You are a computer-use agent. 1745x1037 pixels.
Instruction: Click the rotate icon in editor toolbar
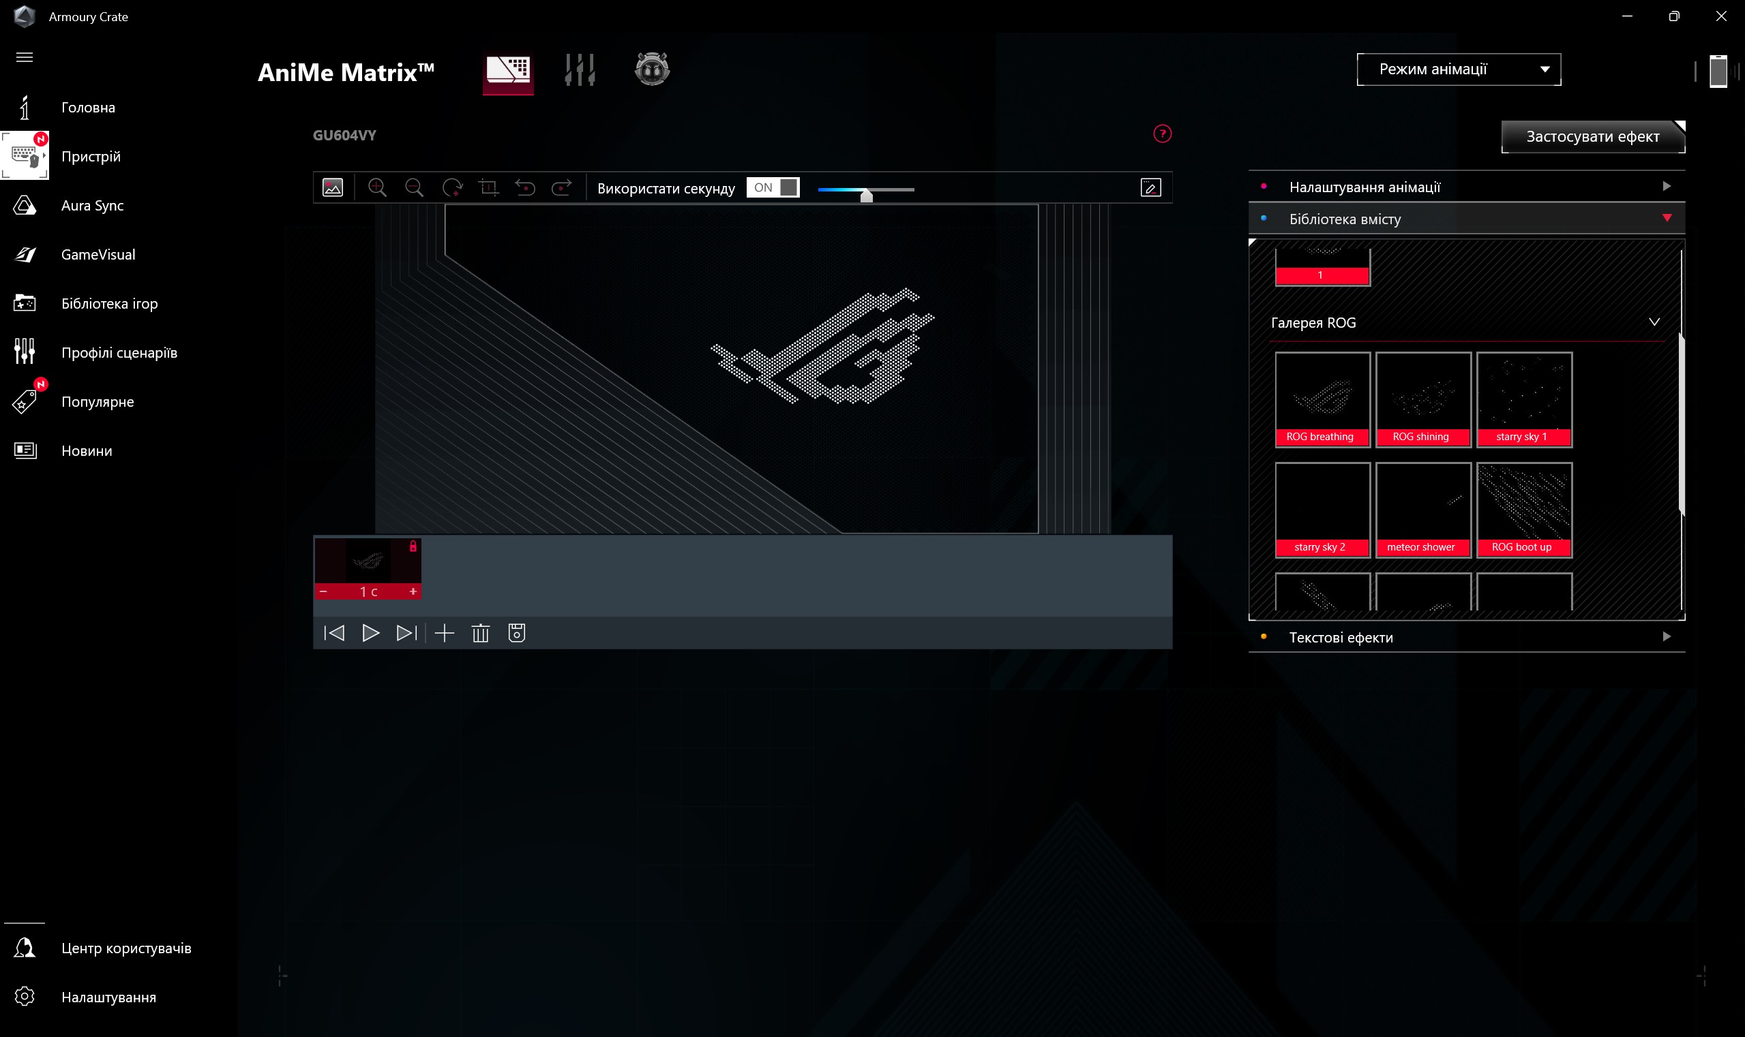(452, 187)
